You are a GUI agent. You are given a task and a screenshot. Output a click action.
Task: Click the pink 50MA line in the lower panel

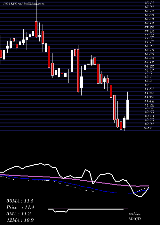[x=74, y=180]
